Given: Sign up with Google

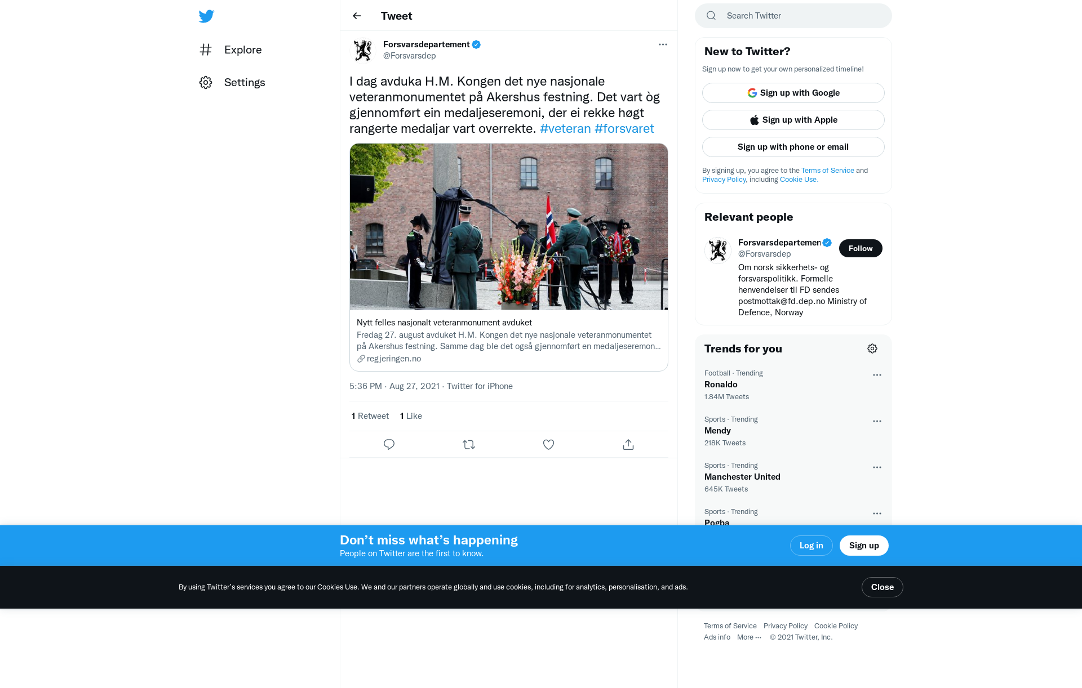Looking at the screenshot, I should [793, 93].
